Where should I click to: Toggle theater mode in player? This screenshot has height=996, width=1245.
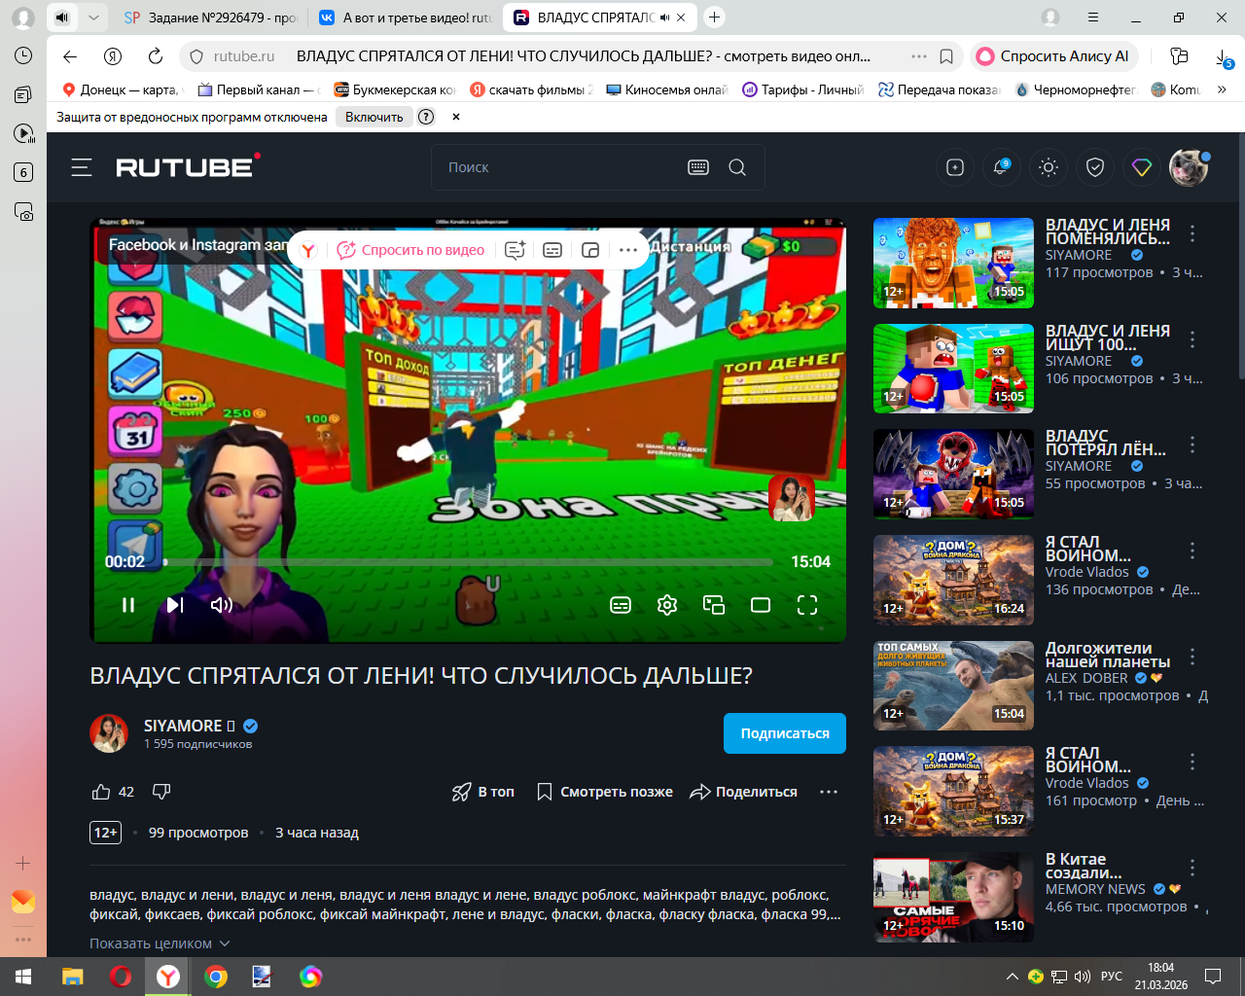[761, 605]
